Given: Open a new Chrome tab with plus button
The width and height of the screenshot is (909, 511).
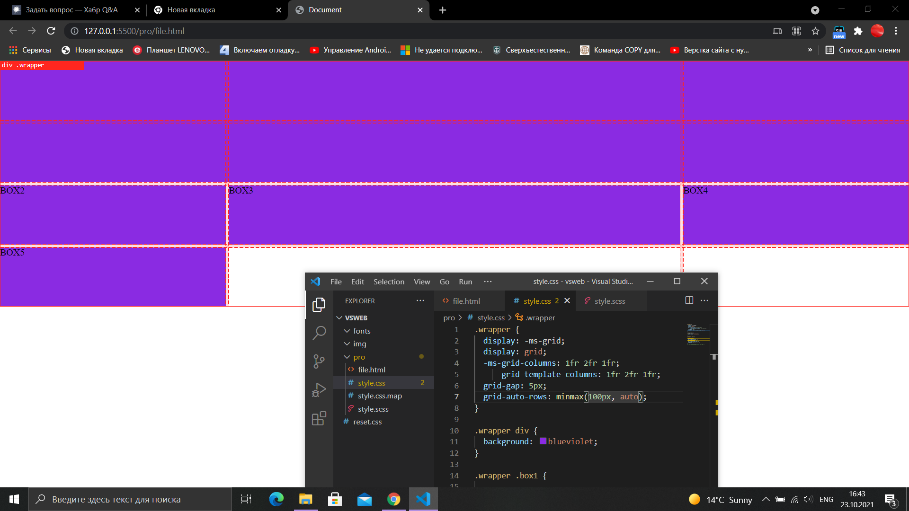Looking at the screenshot, I should coord(443,10).
